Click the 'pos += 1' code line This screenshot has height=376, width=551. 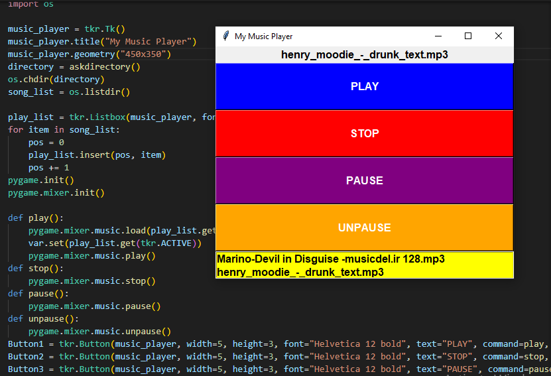[49, 168]
